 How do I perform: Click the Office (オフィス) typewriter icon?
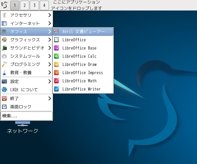(4, 31)
